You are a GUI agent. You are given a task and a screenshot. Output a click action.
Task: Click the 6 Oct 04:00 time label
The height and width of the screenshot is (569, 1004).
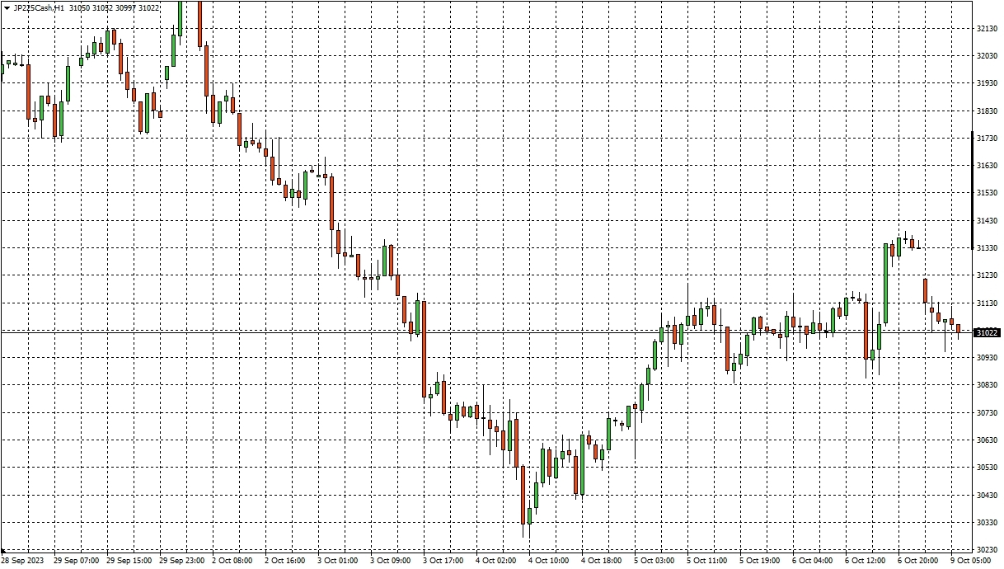pyautogui.click(x=814, y=561)
